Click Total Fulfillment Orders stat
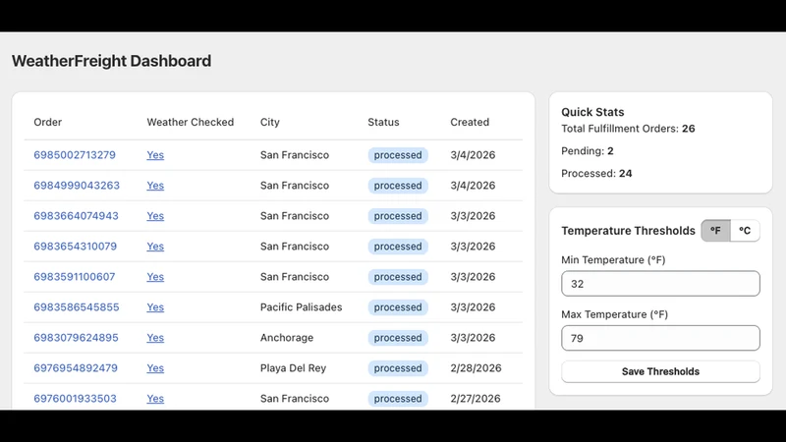The width and height of the screenshot is (786, 442). click(x=628, y=129)
